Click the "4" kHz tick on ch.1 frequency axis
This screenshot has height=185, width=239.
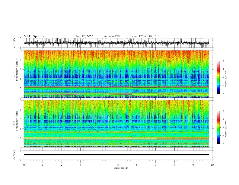point(21,79)
